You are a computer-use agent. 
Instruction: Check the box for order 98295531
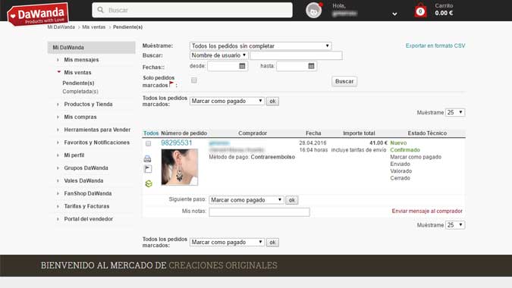(148, 143)
